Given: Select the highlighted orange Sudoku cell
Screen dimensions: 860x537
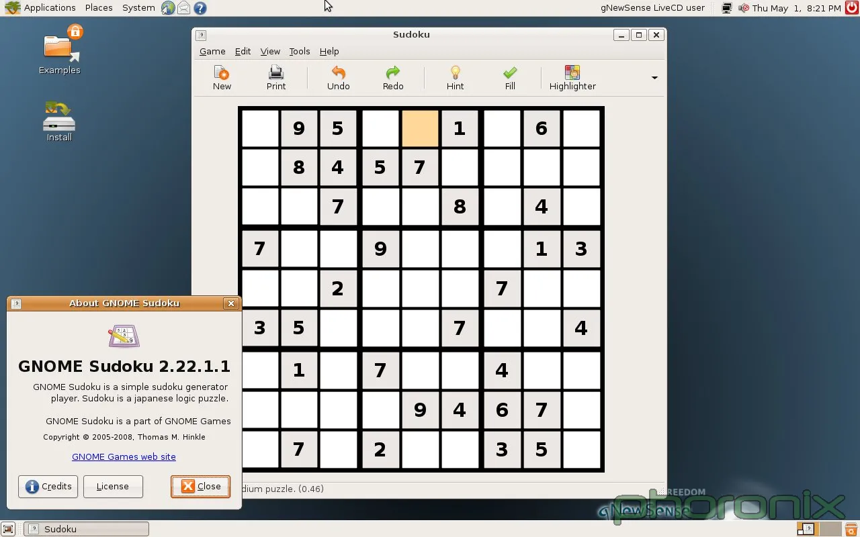Looking at the screenshot, I should coord(421,128).
